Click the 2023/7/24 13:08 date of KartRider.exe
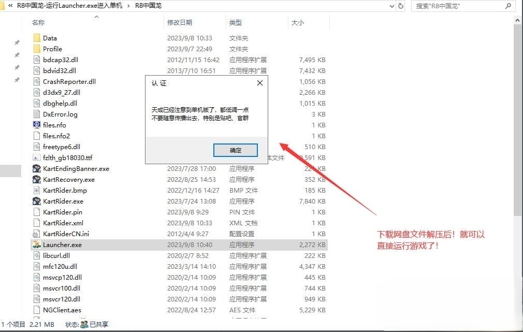This screenshot has height=332, width=523. pos(192,201)
